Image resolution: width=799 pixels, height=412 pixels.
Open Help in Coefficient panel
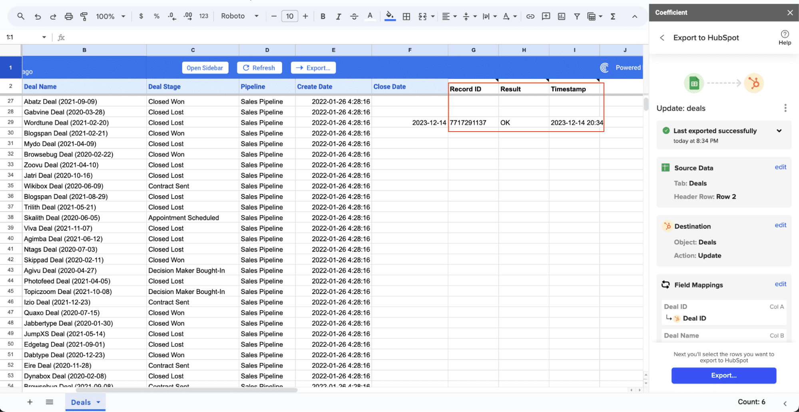click(785, 38)
